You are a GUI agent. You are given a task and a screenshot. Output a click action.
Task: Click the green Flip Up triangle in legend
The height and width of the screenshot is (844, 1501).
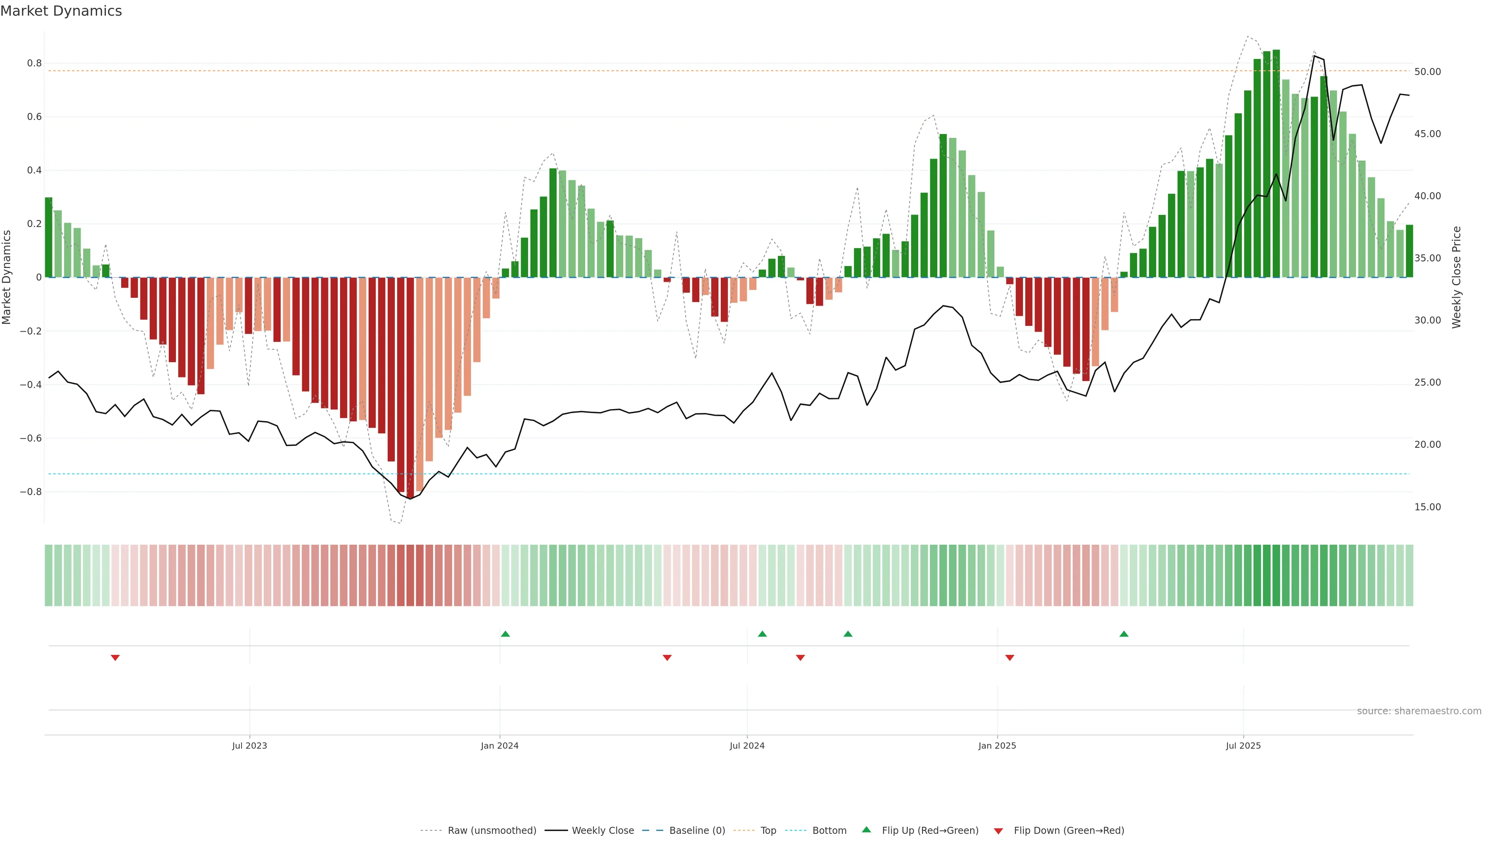867,830
